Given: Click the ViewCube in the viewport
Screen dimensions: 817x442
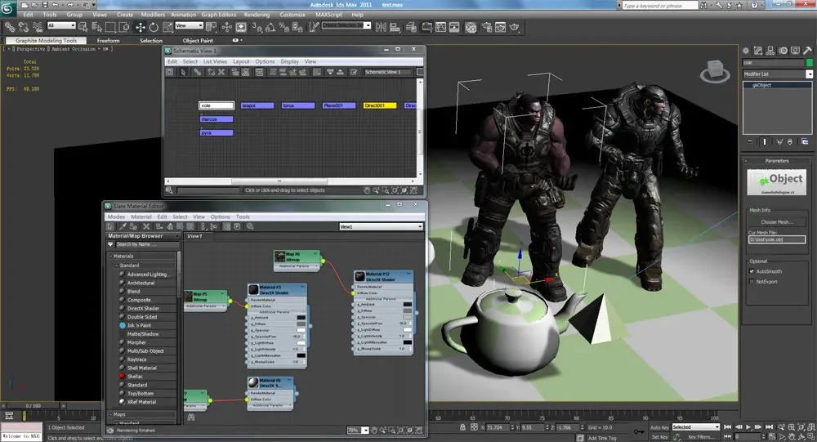Looking at the screenshot, I should pyautogui.click(x=715, y=71).
